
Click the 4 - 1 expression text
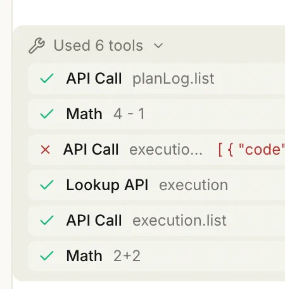point(129,114)
